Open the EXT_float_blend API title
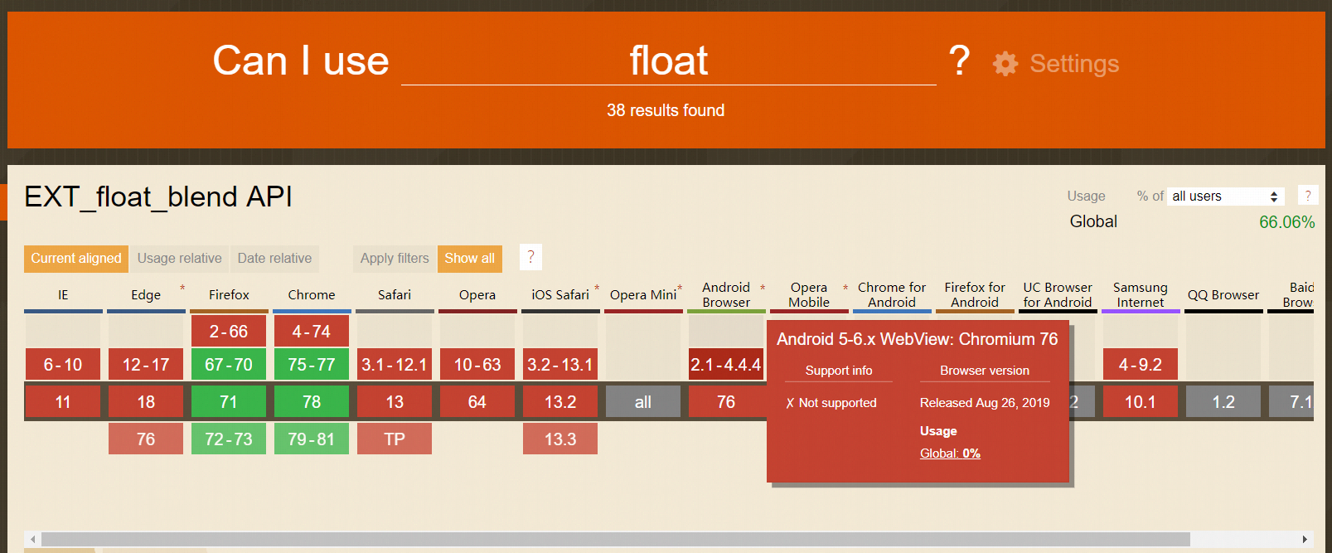 click(158, 196)
